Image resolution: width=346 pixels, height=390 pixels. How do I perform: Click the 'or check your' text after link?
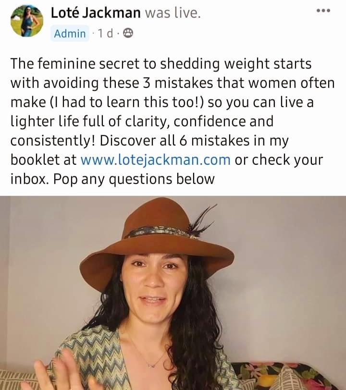279,159
